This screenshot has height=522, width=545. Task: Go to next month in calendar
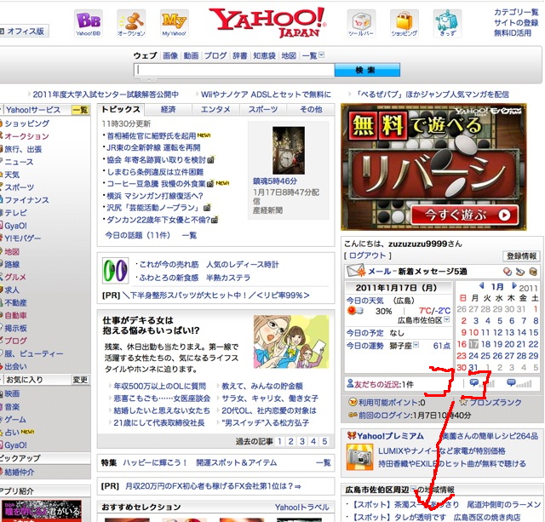[514, 285]
